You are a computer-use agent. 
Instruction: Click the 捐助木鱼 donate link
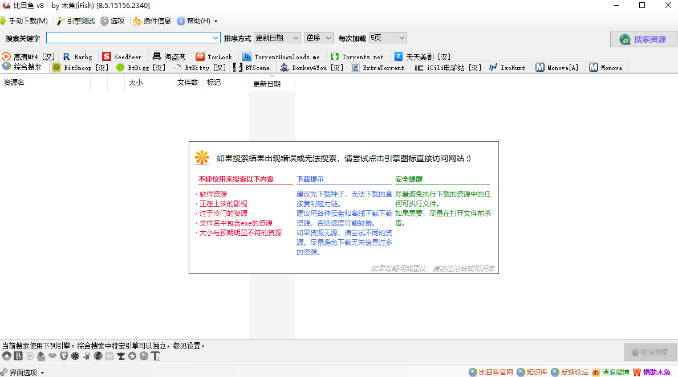pos(652,372)
